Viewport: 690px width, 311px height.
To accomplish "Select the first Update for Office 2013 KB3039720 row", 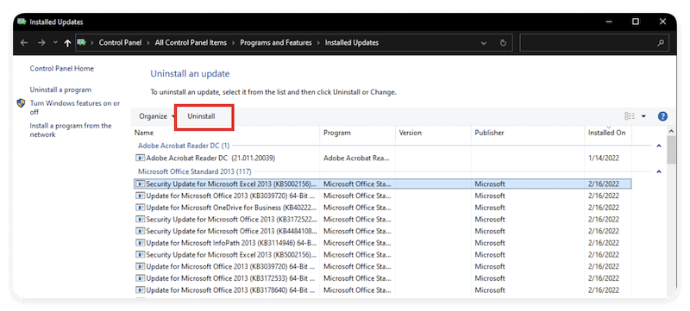I will tap(382, 196).
